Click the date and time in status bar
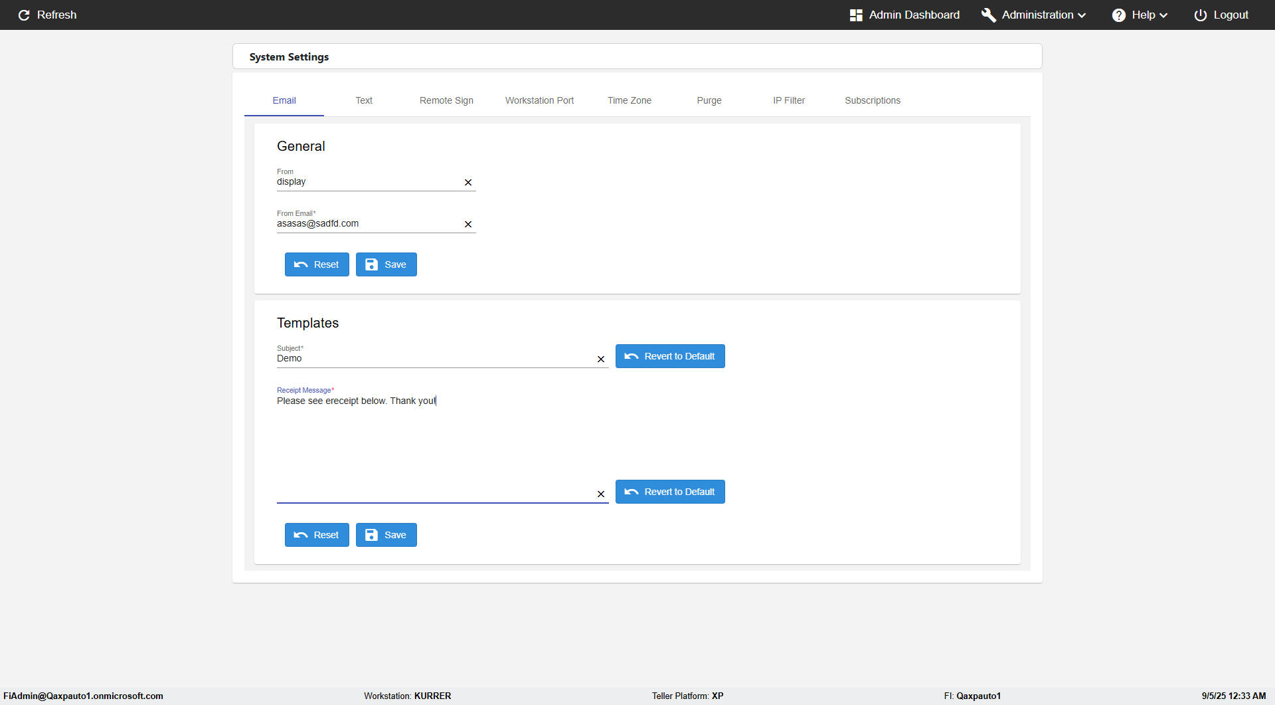Viewport: 1275px width, 705px height. (x=1234, y=696)
